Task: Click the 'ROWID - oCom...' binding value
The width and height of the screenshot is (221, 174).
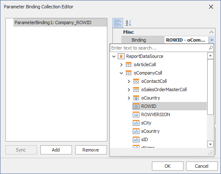Action: coord(186,40)
